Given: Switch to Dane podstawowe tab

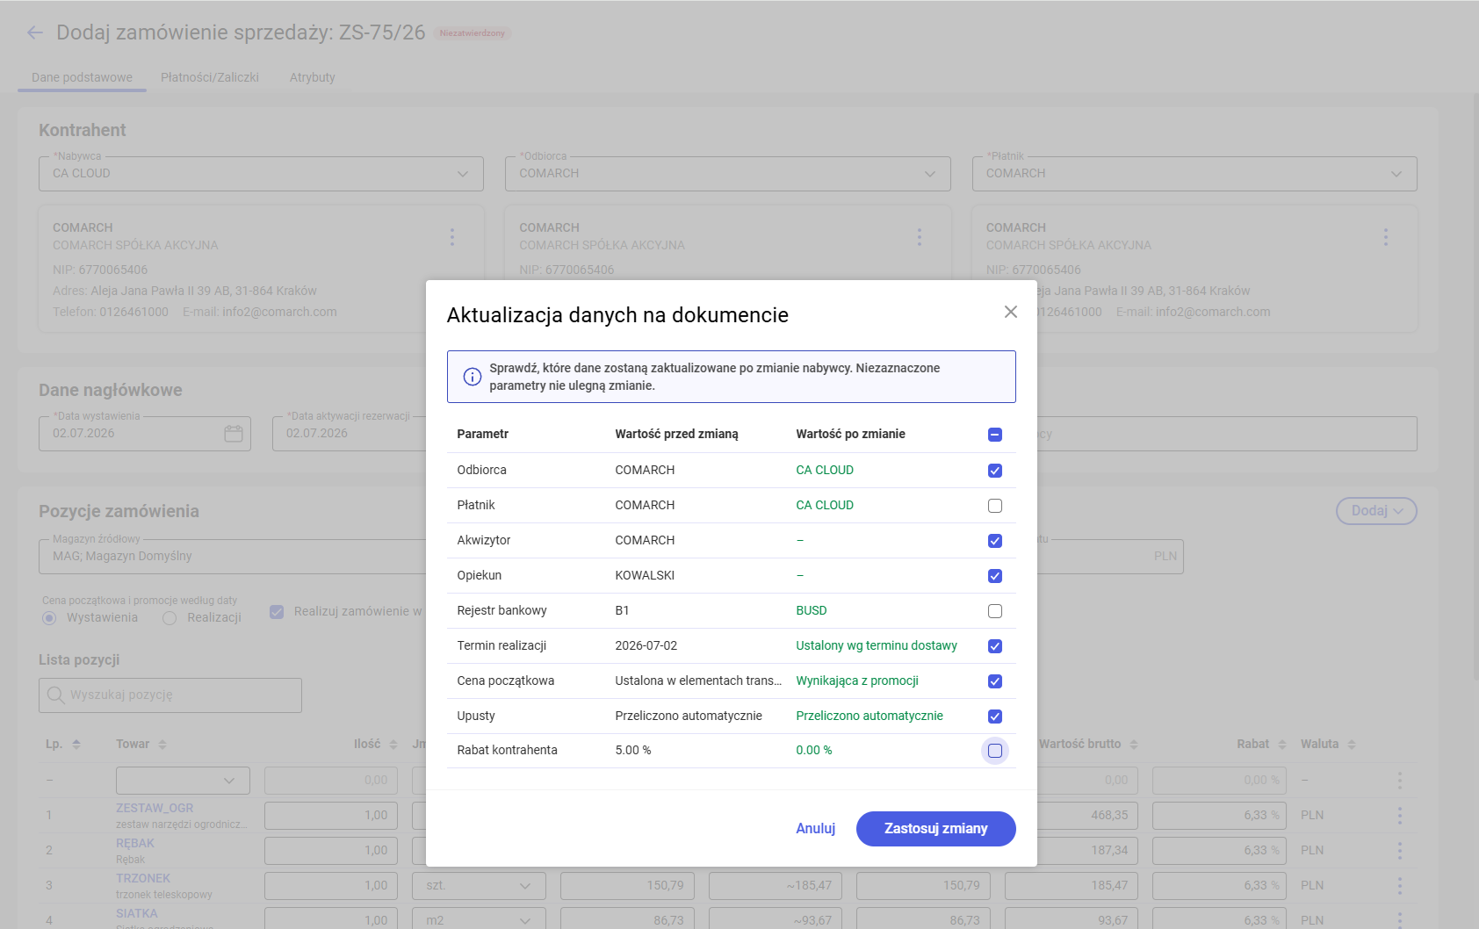Looking at the screenshot, I should tap(82, 77).
